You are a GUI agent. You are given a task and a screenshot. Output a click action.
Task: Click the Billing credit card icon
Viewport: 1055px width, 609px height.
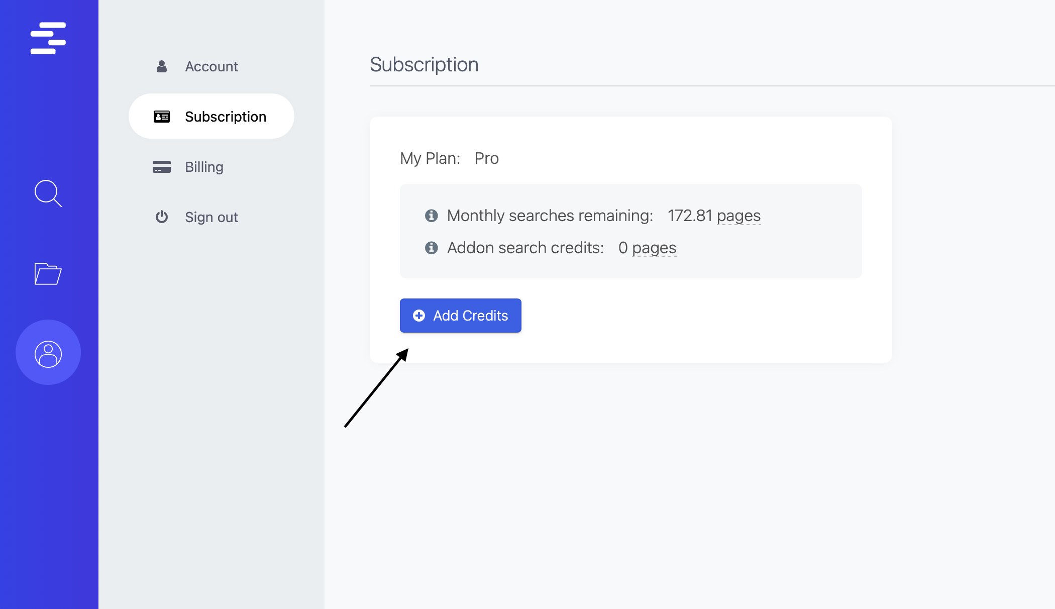click(161, 167)
